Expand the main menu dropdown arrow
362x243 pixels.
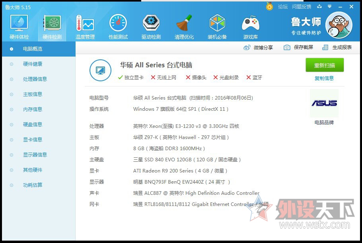coord(329,7)
